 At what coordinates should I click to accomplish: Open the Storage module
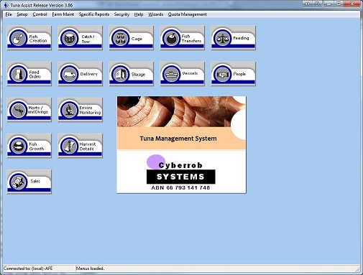pyautogui.click(x=132, y=73)
